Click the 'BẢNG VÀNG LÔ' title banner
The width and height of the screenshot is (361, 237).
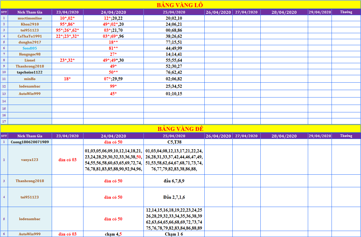[180, 5]
